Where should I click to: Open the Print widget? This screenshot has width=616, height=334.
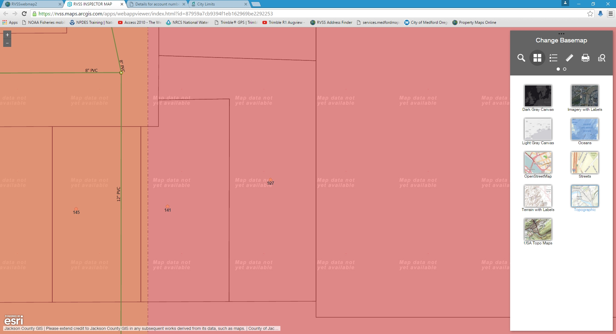(x=585, y=58)
